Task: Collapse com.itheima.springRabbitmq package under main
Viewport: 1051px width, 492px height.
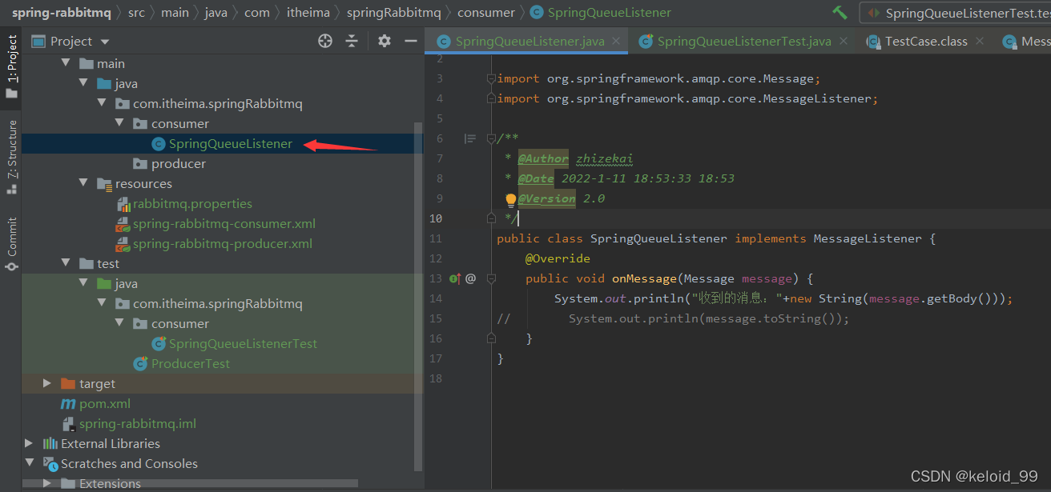Action: 101,104
